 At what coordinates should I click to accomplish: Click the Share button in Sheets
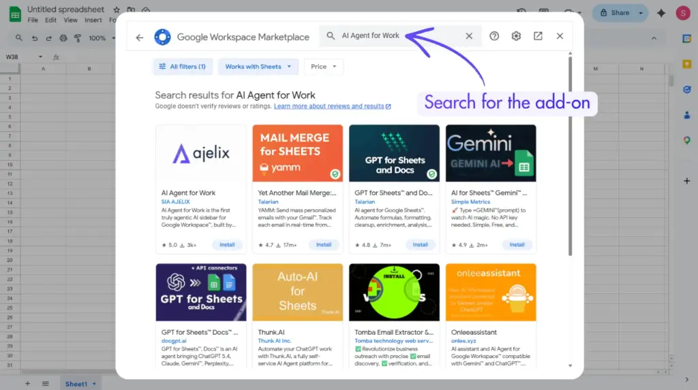[x=614, y=13]
